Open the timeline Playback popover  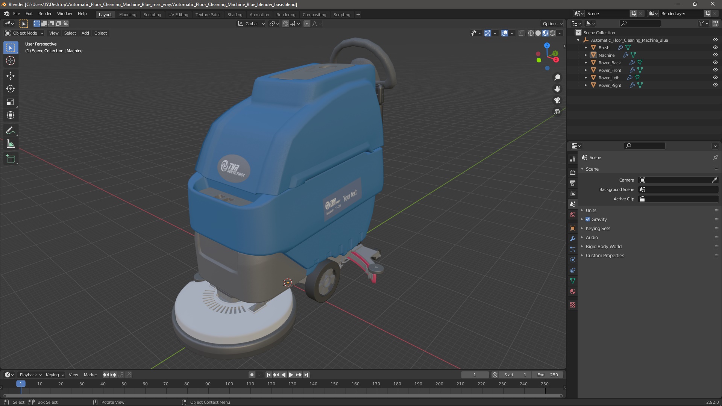(x=30, y=375)
